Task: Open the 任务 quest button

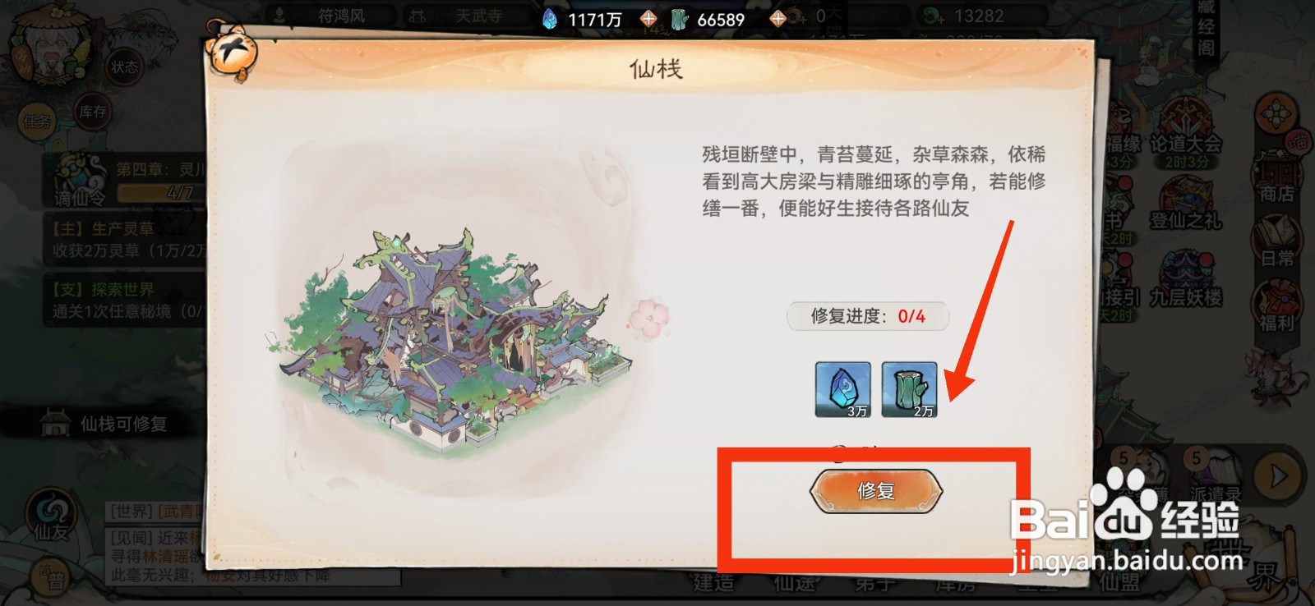Action: click(x=37, y=122)
